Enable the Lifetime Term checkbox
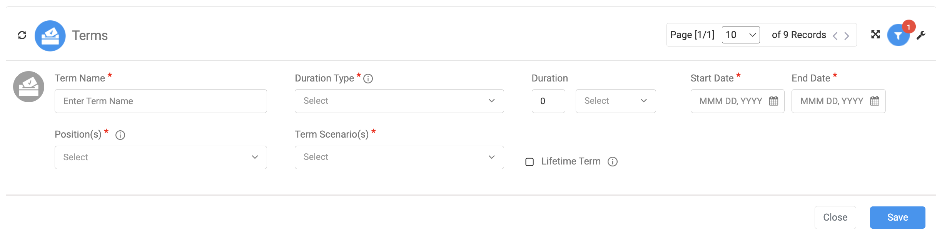Viewport: 942px width, 236px height. [x=529, y=162]
